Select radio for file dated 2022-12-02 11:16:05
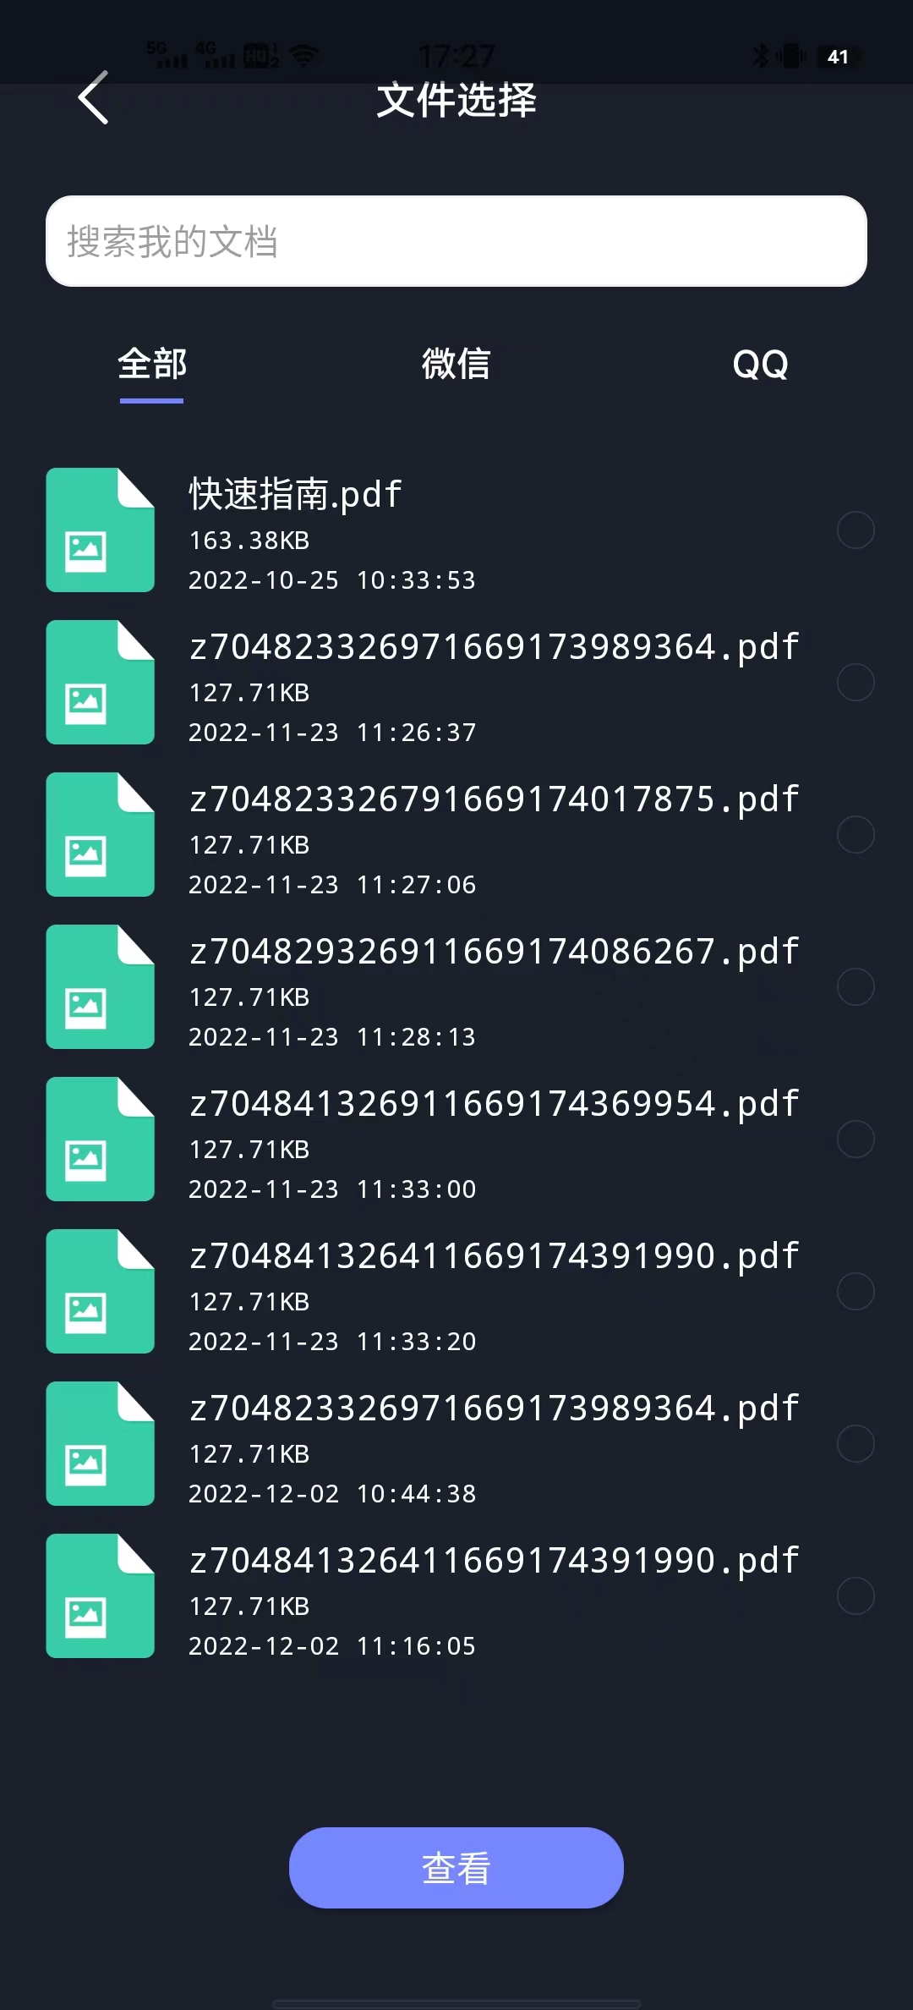Viewport: 913px width, 2010px height. coord(856,1596)
